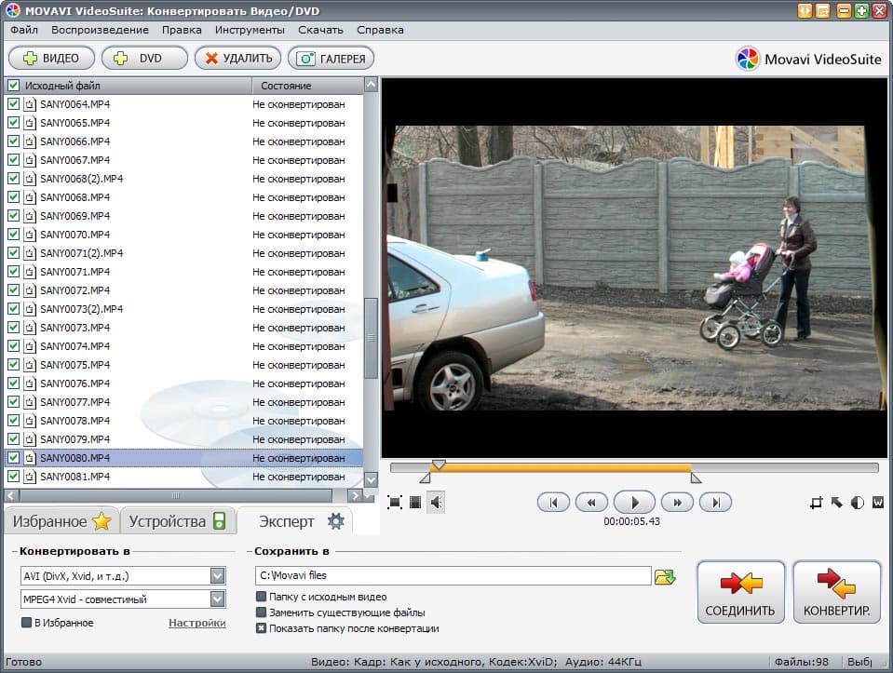Click the fullscreen preview icon
The image size is (893, 673).
click(394, 502)
